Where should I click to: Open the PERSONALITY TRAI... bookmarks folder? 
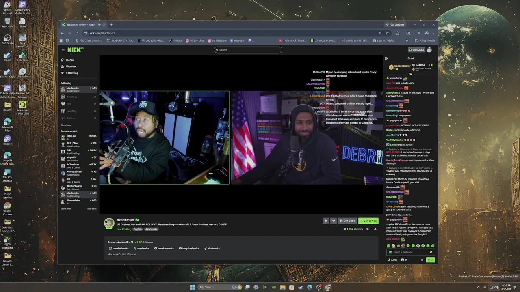120,41
